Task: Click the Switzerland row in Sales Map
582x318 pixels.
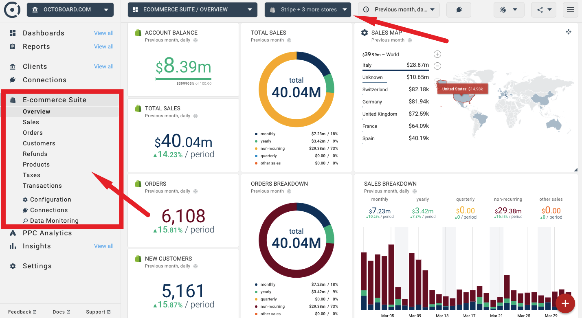Action: coord(395,90)
